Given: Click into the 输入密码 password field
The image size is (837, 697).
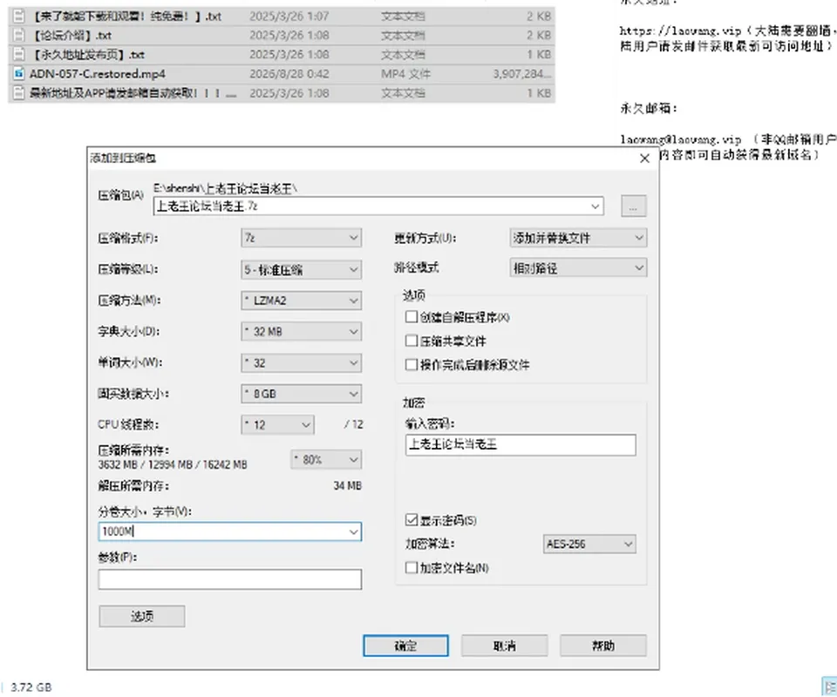Looking at the screenshot, I should [521, 444].
